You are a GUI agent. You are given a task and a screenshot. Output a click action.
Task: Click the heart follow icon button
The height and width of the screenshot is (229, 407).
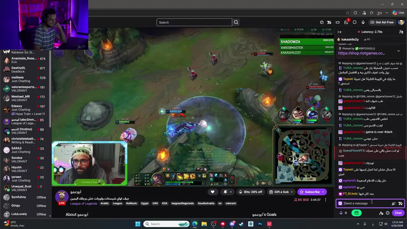pyautogui.click(x=212, y=192)
